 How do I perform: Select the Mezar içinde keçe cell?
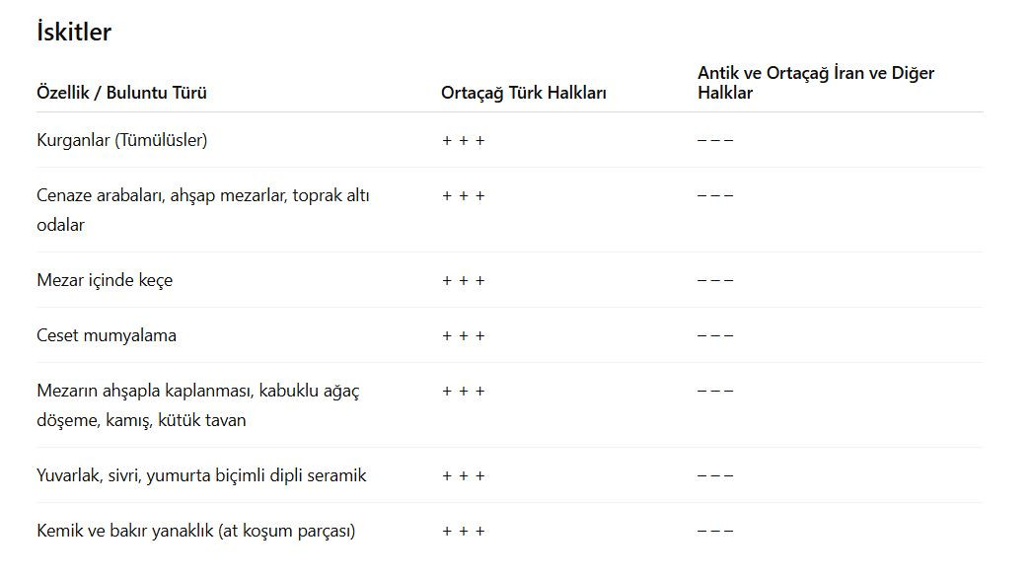coord(105,280)
